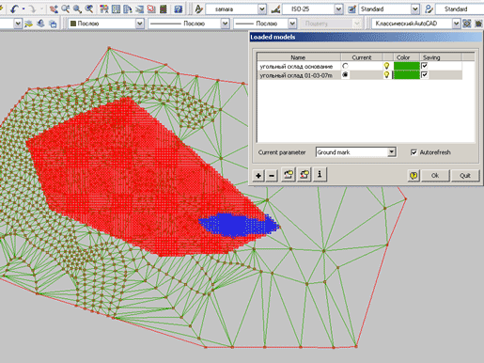The height and width of the screenshot is (363, 484).
Task: Open the Sheet Set Manager icon
Action: pos(139,9)
